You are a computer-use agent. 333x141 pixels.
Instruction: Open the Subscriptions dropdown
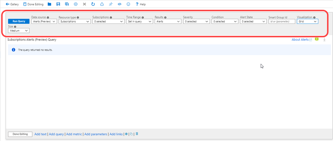point(108,21)
